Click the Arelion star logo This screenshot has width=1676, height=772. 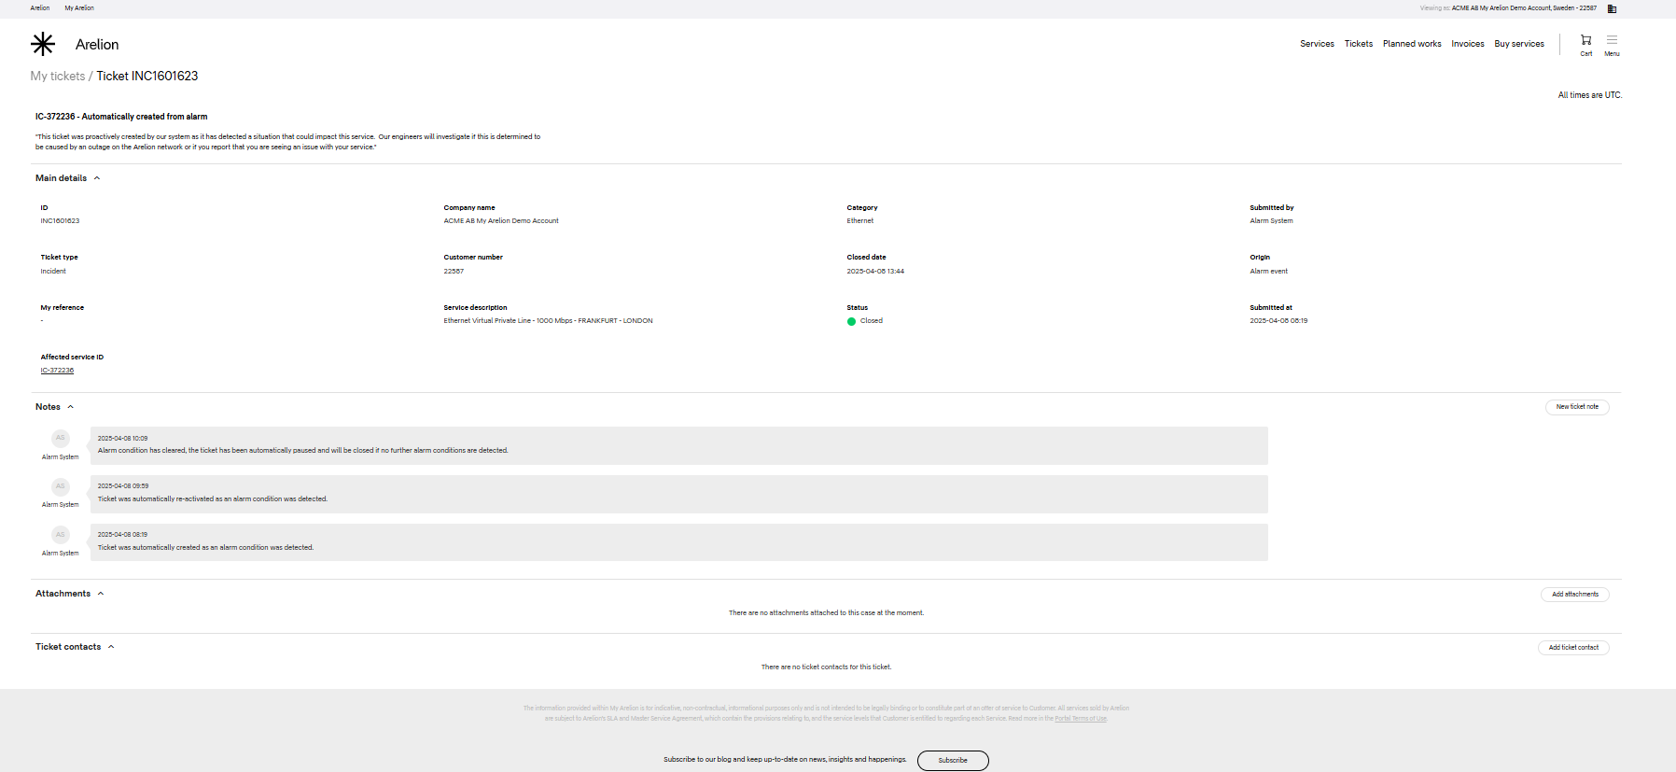[43, 44]
